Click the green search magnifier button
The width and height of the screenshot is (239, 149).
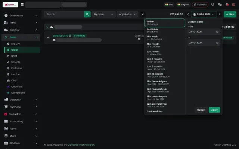(x=87, y=14)
